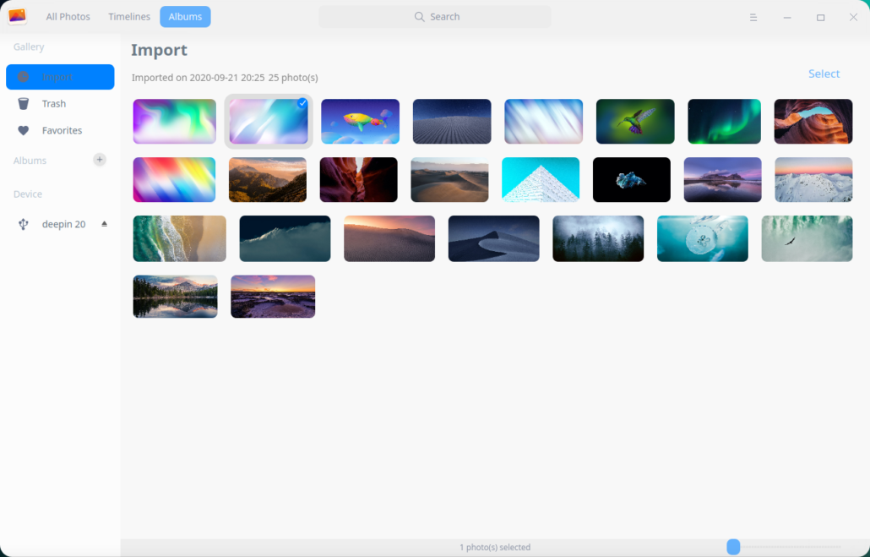
Task: Open Favorites heart item in sidebar
Action: click(24, 131)
